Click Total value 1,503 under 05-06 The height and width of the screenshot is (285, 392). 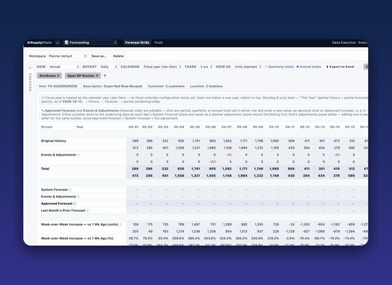(x=211, y=176)
